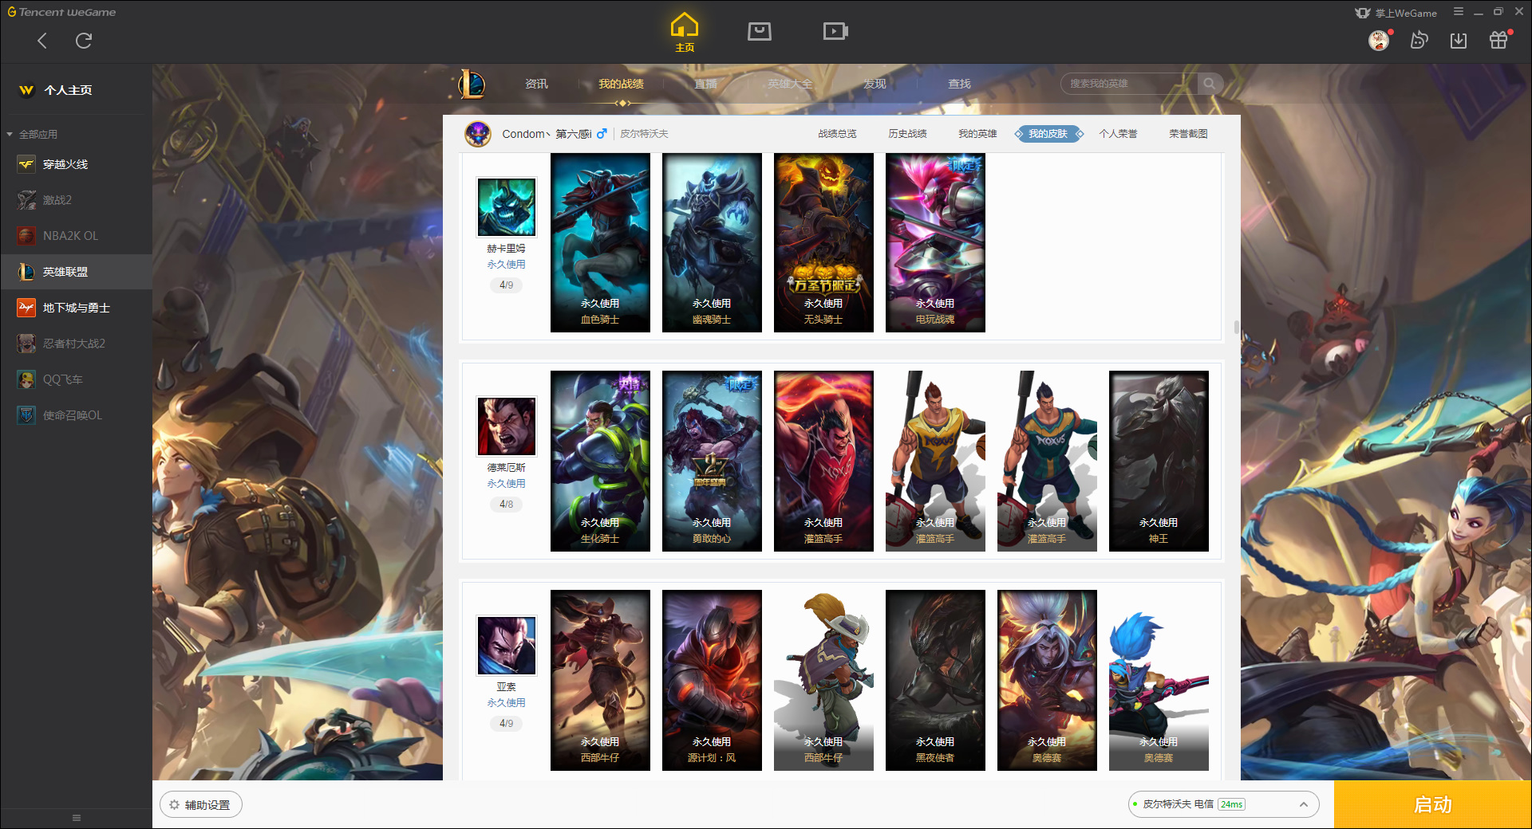Open the 生化骑士 skin card
The height and width of the screenshot is (829, 1532).
(600, 461)
